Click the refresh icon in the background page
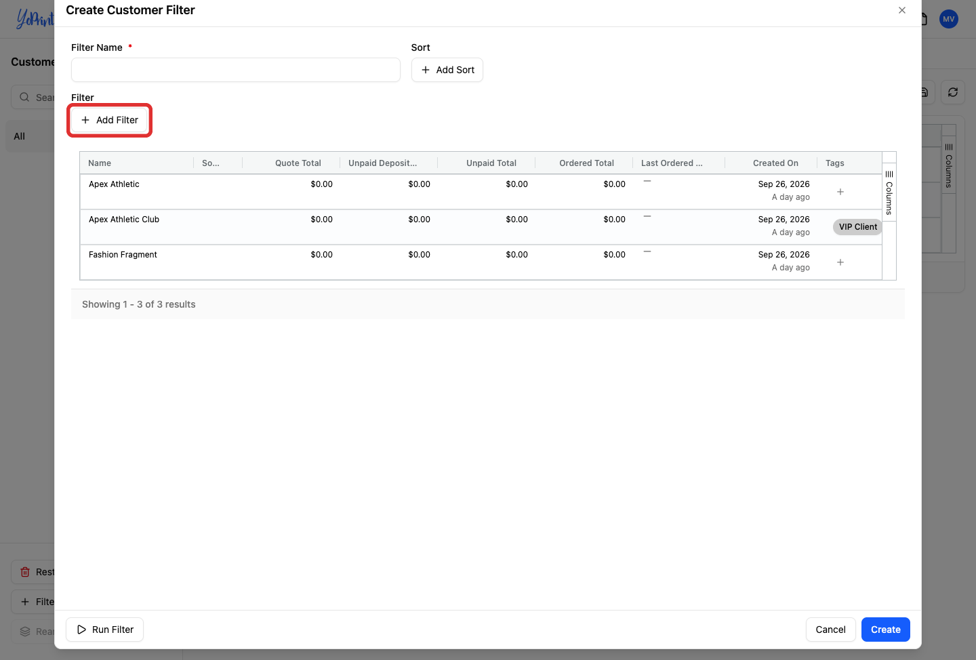This screenshot has height=660, width=976. (x=953, y=92)
